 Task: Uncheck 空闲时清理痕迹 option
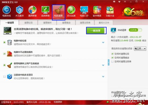coord(112,58)
